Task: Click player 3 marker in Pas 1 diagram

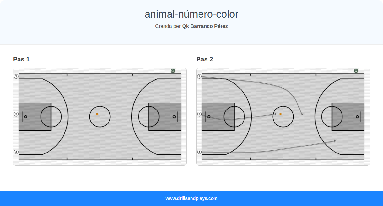Action: tap(16, 152)
